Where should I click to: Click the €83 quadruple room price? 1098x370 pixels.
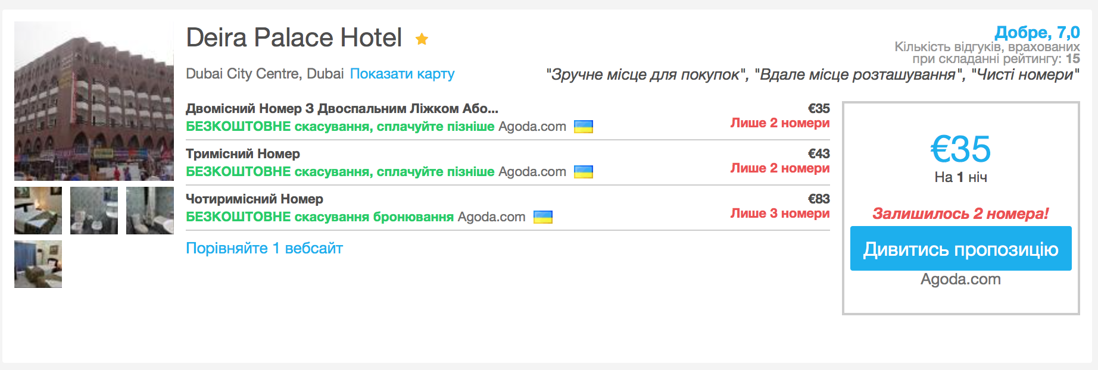pyautogui.click(x=818, y=199)
